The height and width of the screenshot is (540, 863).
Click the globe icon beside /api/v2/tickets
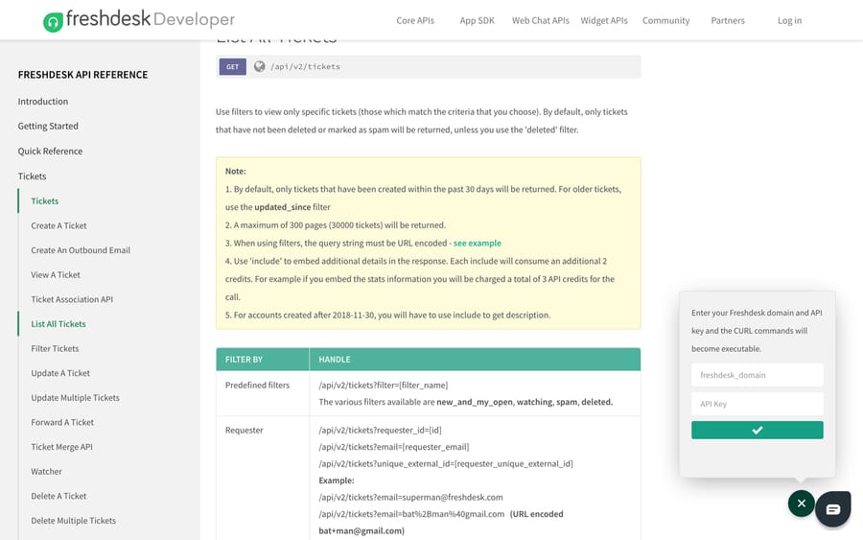pyautogui.click(x=259, y=66)
